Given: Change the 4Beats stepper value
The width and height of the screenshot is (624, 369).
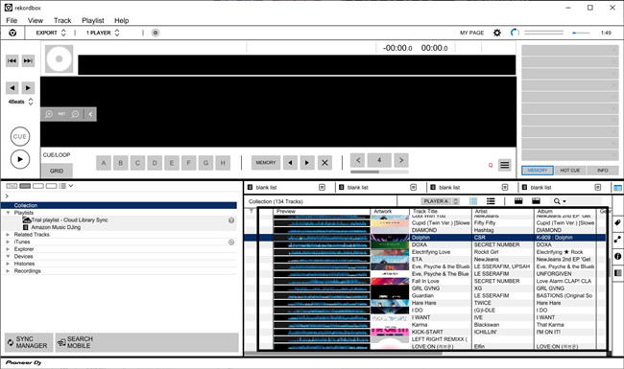Looking at the screenshot, I should [31, 102].
